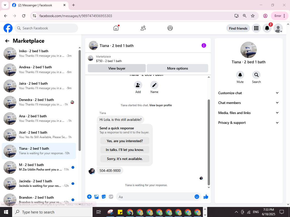The width and height of the screenshot is (290, 217).
Task: Open the Friends icon in top navigation
Action: 143,28
